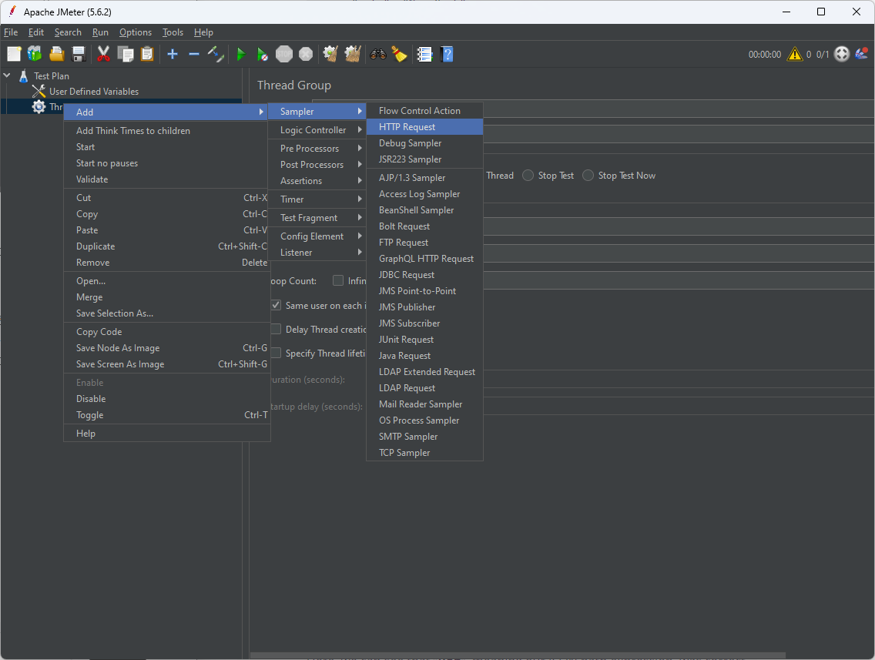Viewport: 875px width, 660px height.
Task: Click Duplicate in context menu
Action: click(x=167, y=246)
